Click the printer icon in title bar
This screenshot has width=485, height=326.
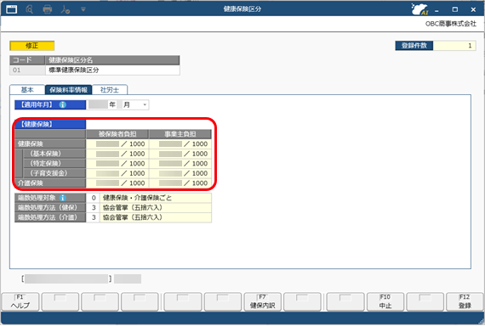click(x=48, y=9)
